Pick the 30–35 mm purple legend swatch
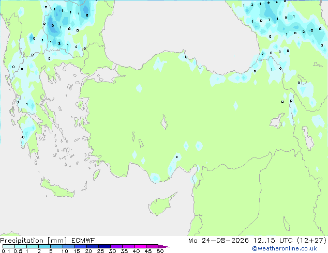This screenshot has width=328, height=253. [x=116, y=246]
